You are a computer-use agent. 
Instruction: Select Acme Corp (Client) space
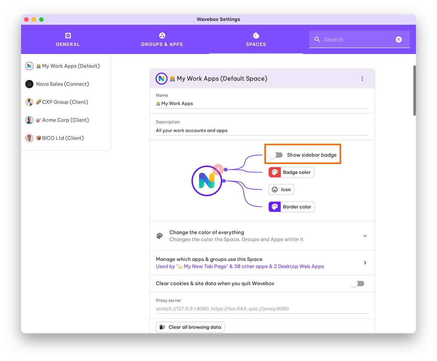(66, 120)
